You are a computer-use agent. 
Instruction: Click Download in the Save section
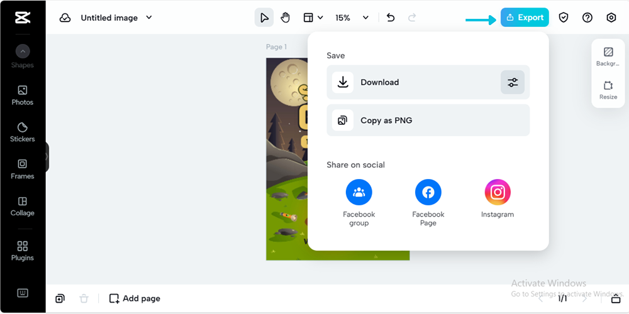(428, 82)
